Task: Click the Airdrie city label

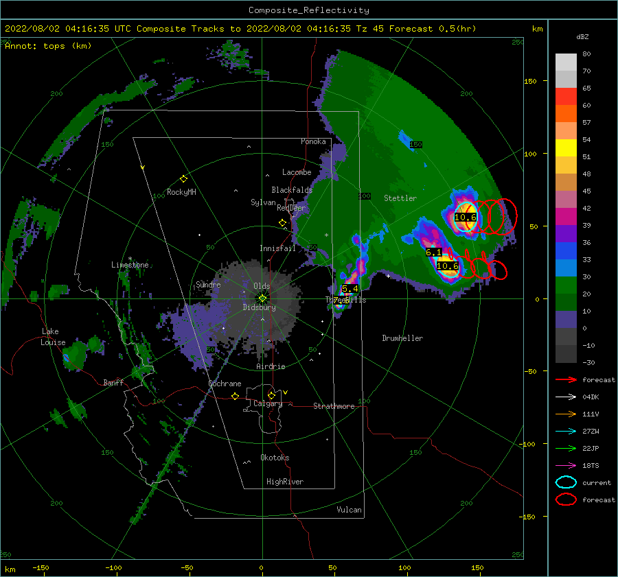Action: click(x=271, y=366)
